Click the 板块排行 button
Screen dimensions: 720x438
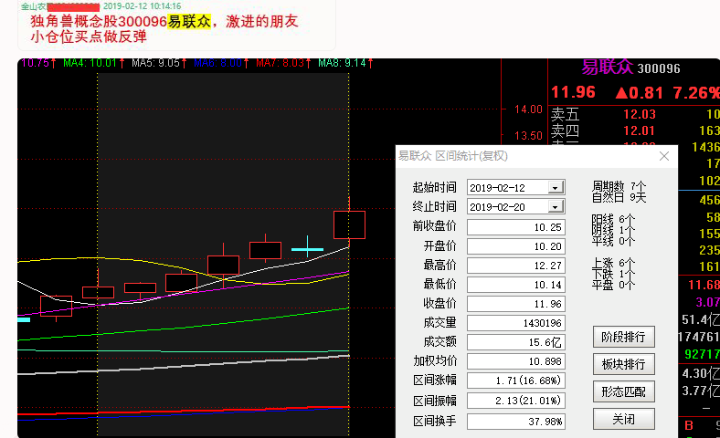point(623,364)
